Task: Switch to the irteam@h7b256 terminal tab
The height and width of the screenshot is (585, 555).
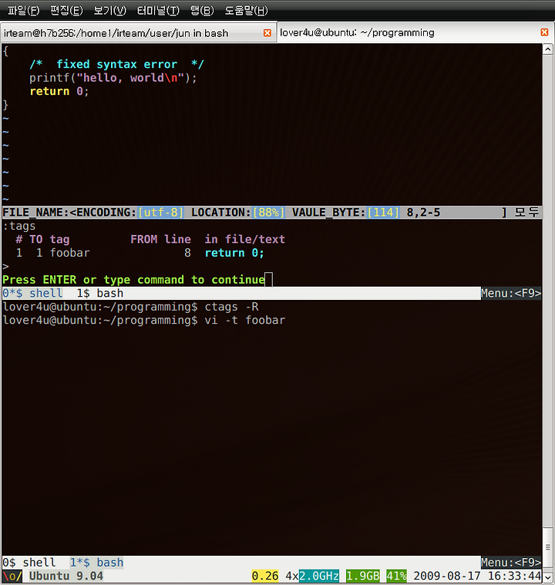Action: pos(138,33)
